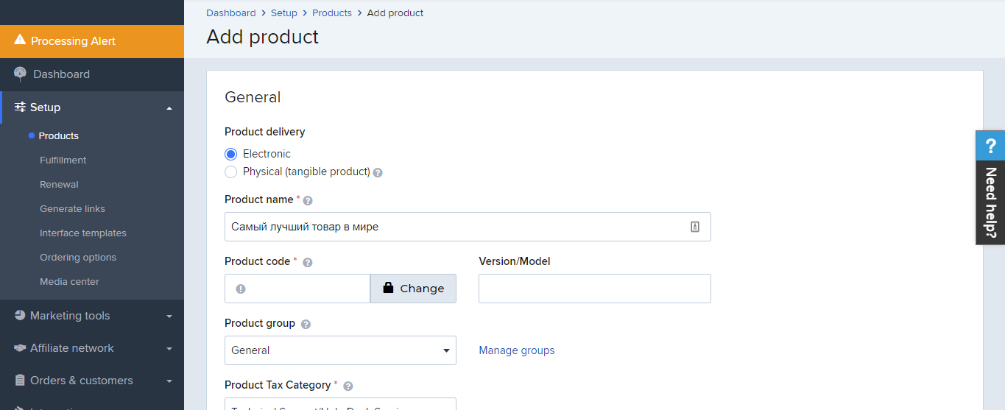The image size is (1005, 410).
Task: Select Physical (tangible product) radio button
Action: [x=231, y=172]
